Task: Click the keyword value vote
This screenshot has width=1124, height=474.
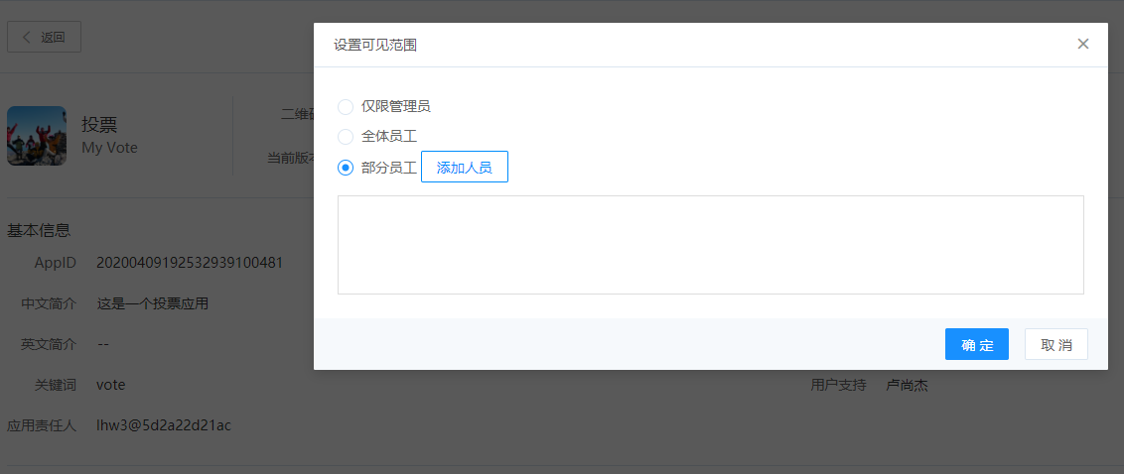Action: [111, 385]
